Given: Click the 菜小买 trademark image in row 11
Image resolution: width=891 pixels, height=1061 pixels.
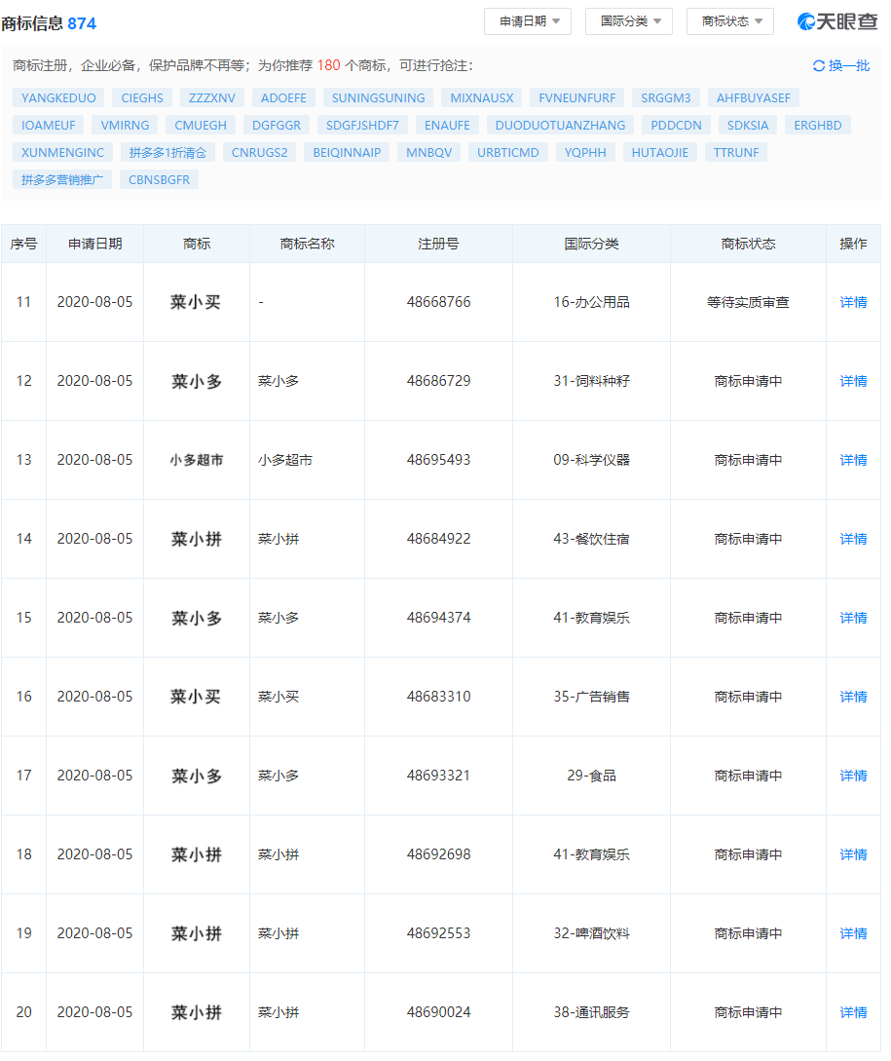Looking at the screenshot, I should (196, 302).
